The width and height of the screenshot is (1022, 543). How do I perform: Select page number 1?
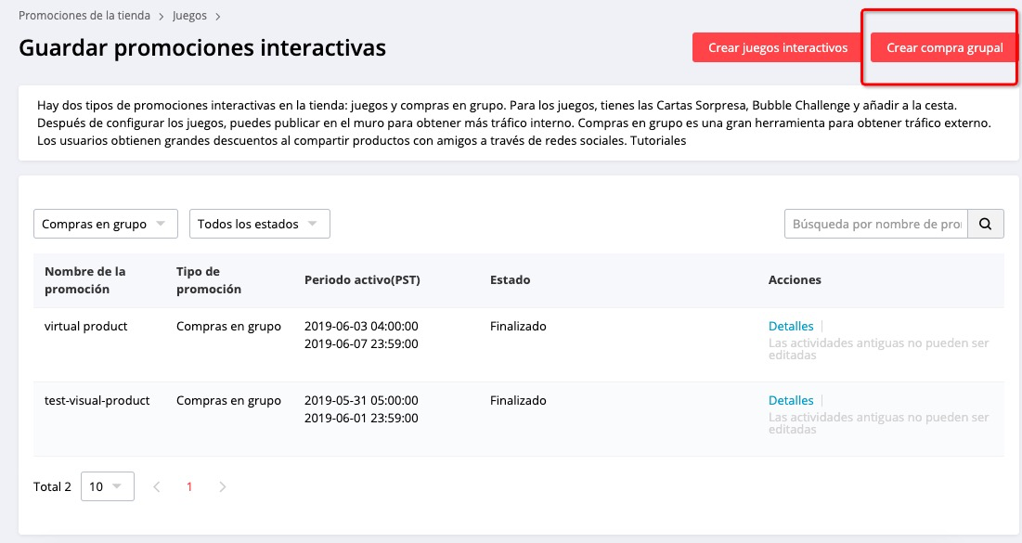pyautogui.click(x=189, y=486)
